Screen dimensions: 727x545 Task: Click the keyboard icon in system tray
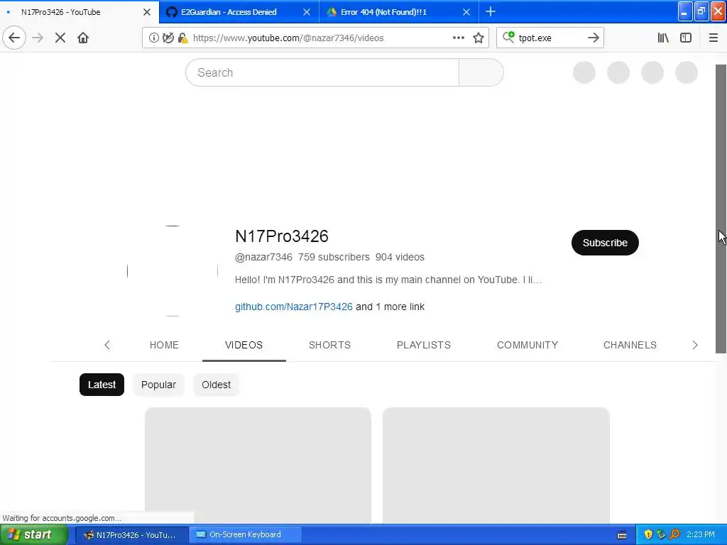[622, 535]
